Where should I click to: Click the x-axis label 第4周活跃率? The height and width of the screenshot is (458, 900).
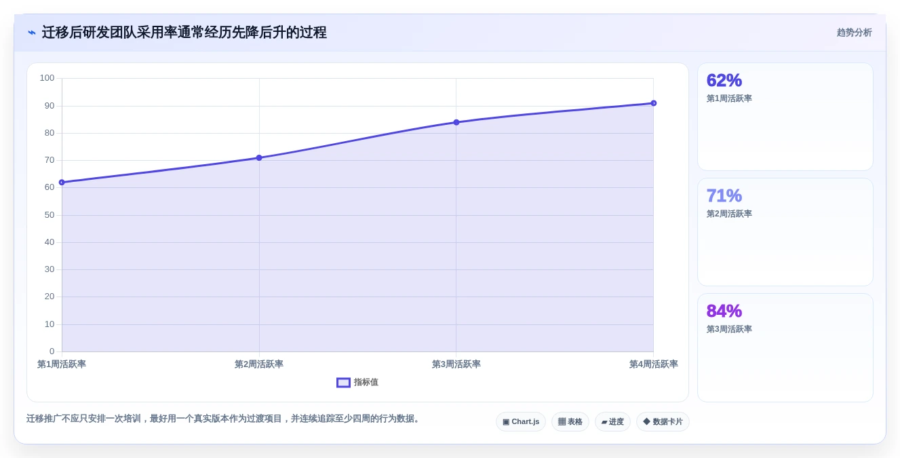(654, 364)
